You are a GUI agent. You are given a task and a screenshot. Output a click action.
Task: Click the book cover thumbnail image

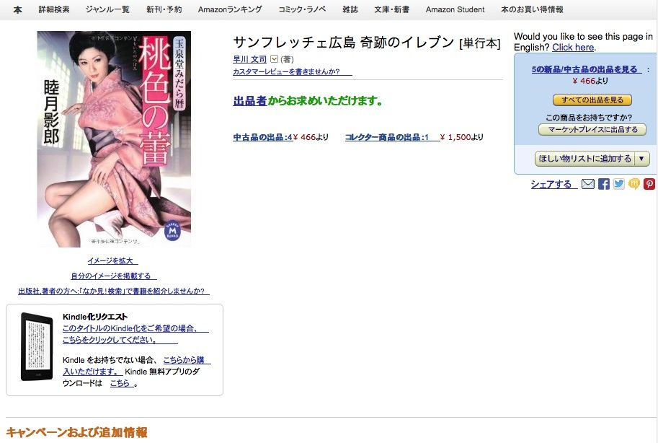click(x=114, y=139)
